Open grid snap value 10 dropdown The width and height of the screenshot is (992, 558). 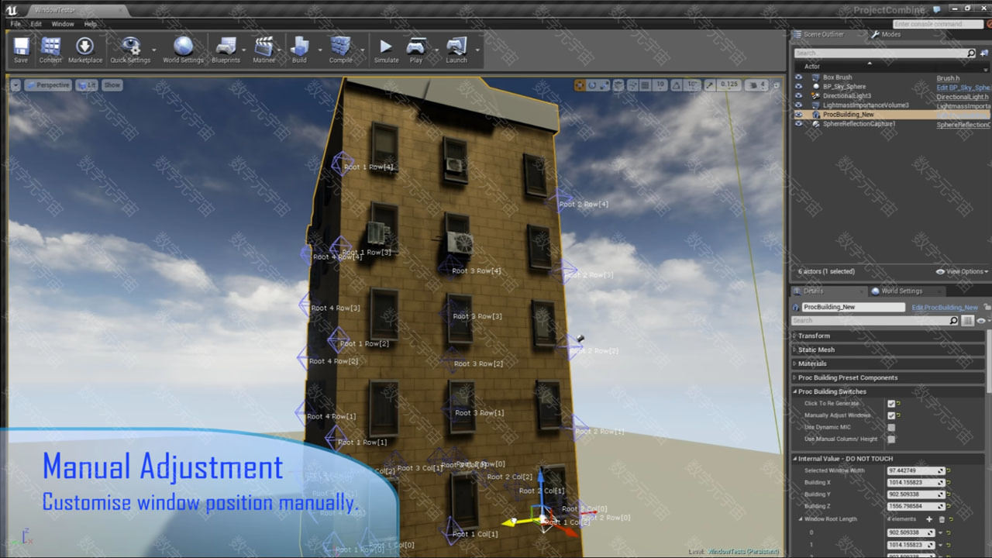click(660, 85)
